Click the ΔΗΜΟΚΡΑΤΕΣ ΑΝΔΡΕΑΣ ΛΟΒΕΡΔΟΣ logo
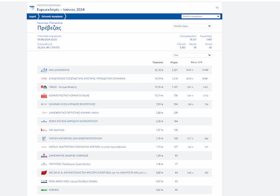 tap(44, 156)
